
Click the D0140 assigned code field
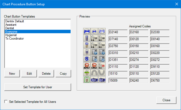(x=160, y=39)
